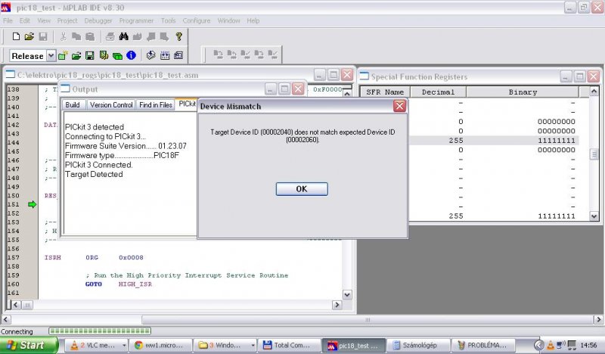Image resolution: width=605 pixels, height=354 pixels.
Task: Click the grayed-out save file icon
Action: click(43, 36)
